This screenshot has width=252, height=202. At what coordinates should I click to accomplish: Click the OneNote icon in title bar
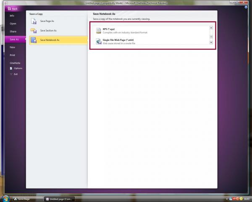click(x=6, y=3)
